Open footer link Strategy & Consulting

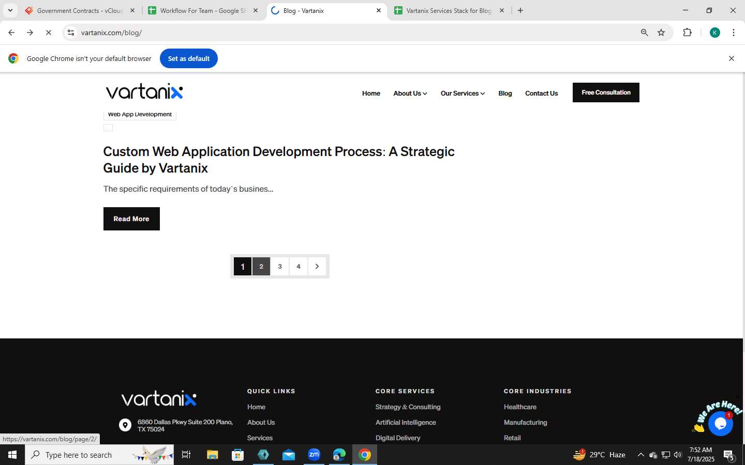[408, 407]
